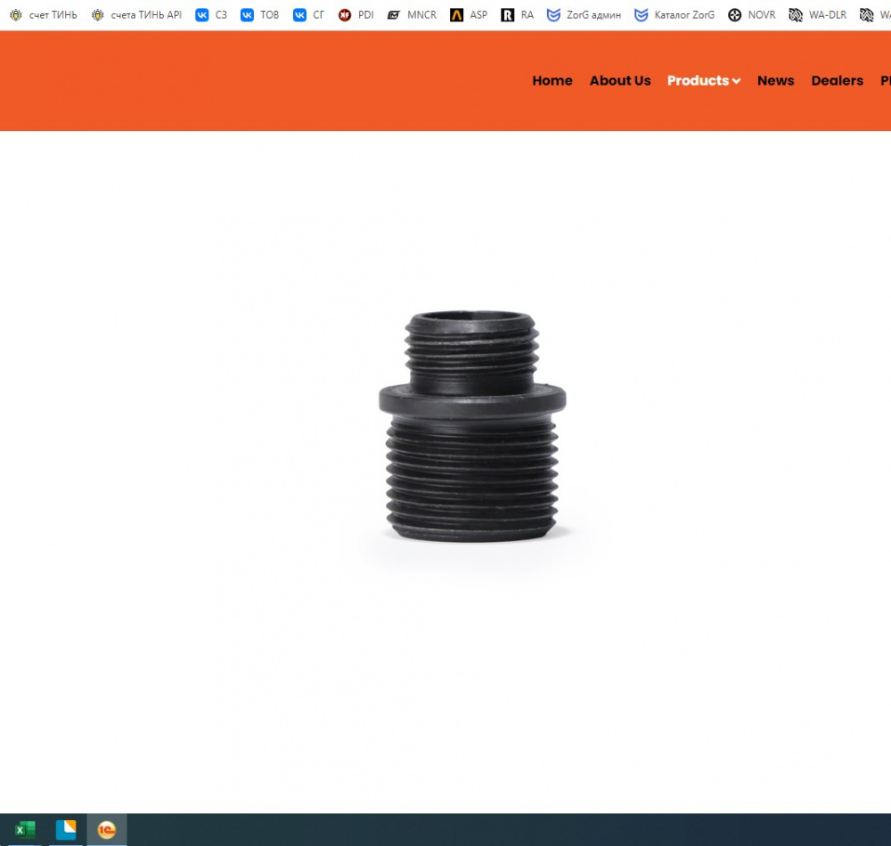Open the Каталог ZorG bookmark

(x=674, y=15)
